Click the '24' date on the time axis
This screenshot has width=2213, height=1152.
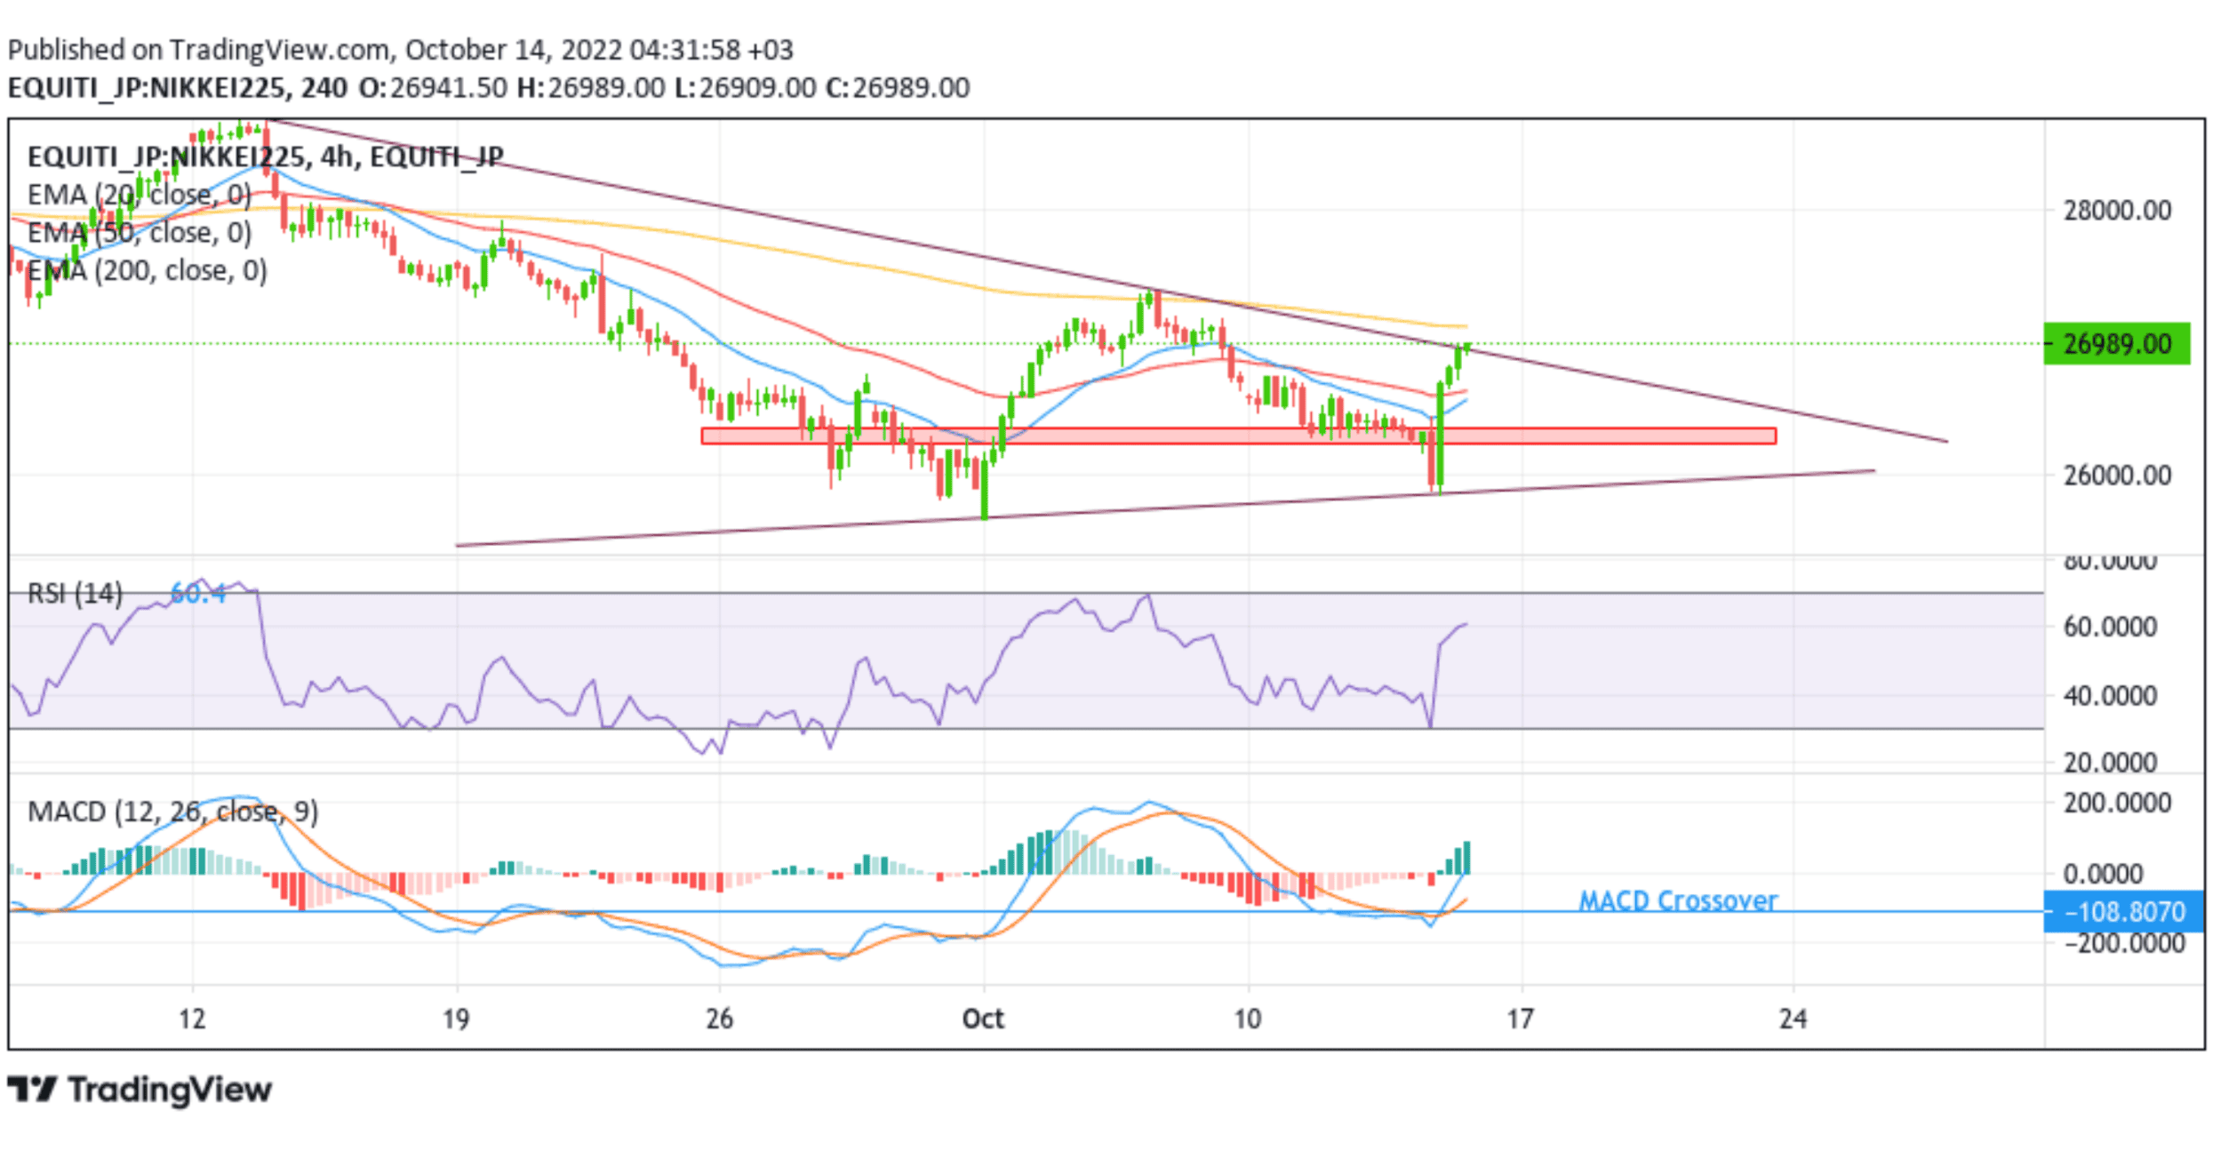click(x=1794, y=1019)
